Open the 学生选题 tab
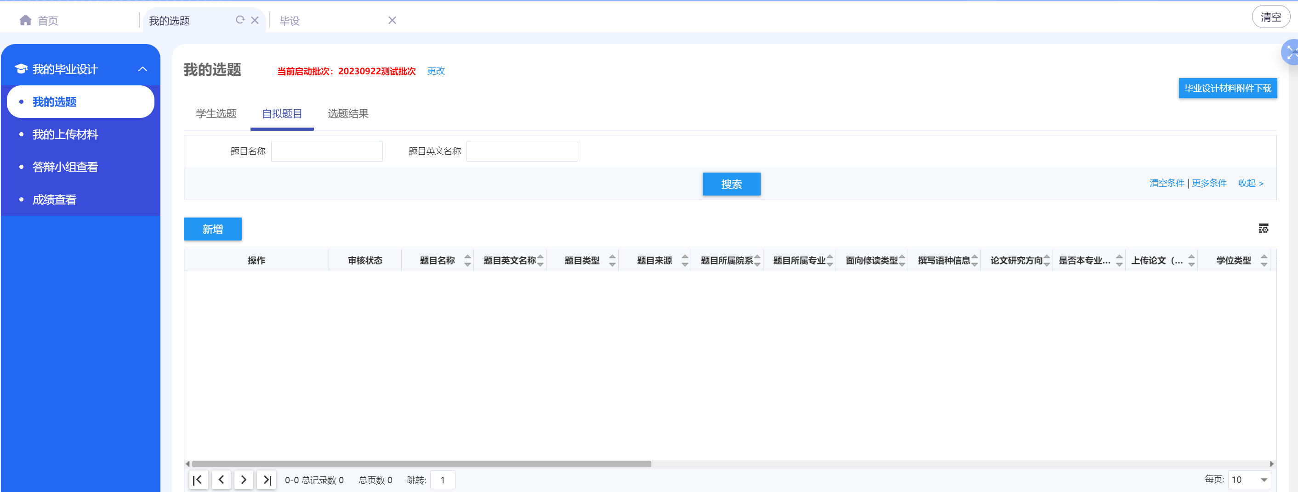 216,114
